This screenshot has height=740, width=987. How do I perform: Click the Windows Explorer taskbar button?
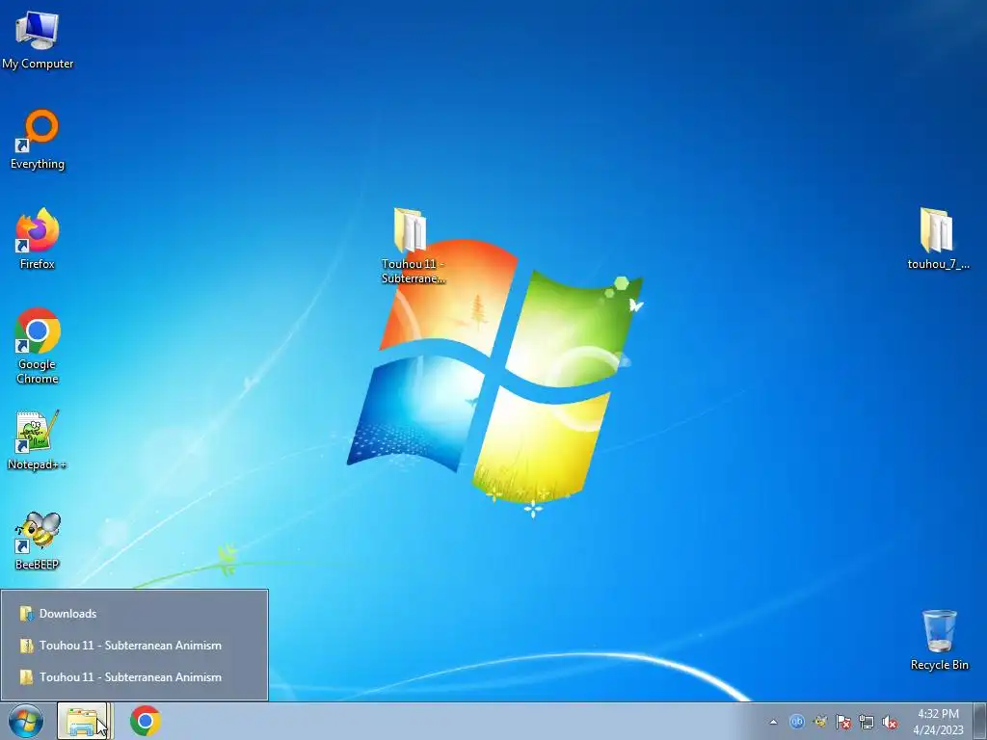point(85,721)
